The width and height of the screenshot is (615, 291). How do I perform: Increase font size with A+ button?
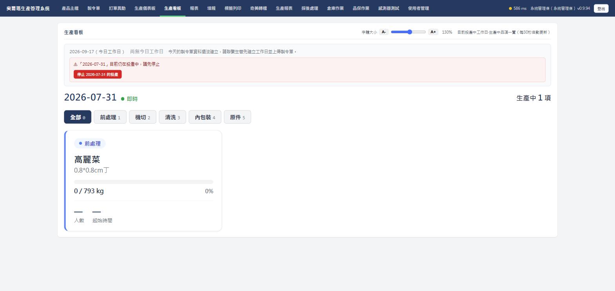[x=433, y=32]
